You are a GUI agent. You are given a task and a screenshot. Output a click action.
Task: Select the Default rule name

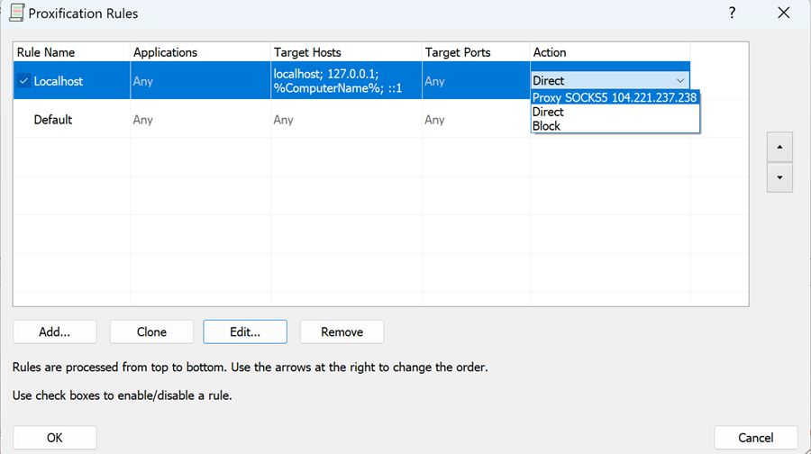pyautogui.click(x=53, y=120)
